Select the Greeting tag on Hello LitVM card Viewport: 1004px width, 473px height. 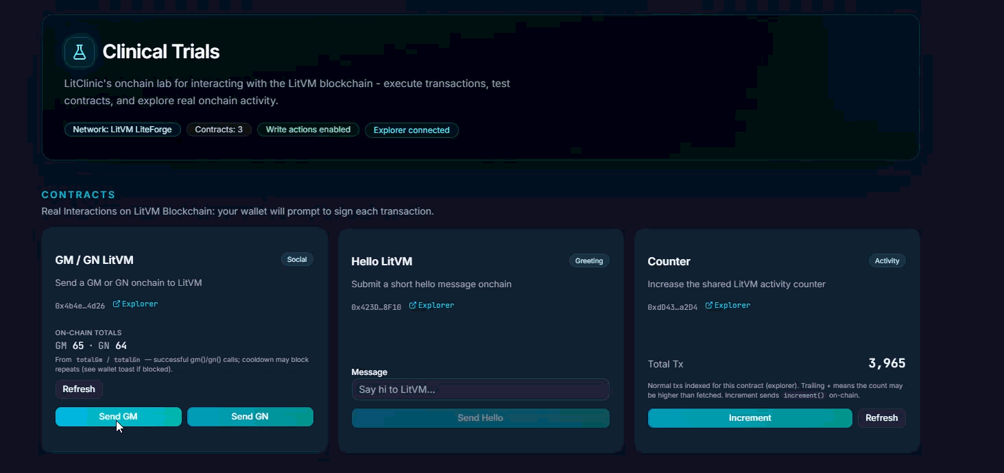(589, 260)
